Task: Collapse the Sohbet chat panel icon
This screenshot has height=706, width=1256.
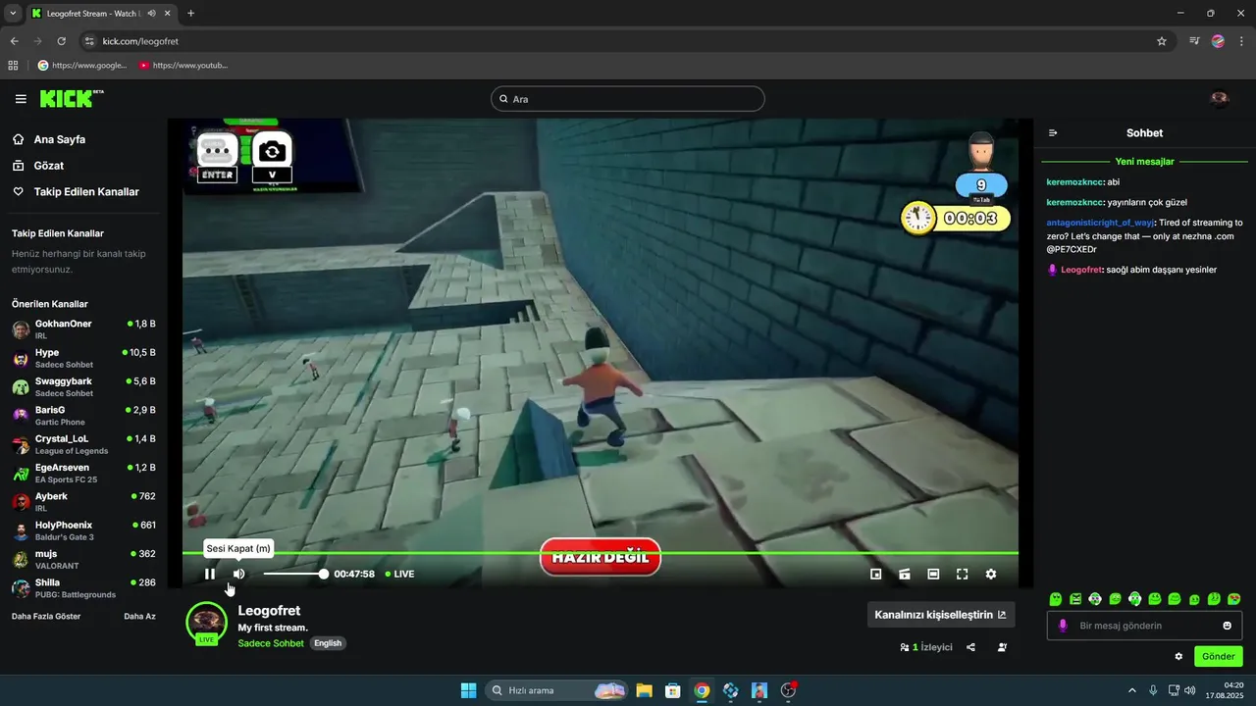Action: tap(1053, 132)
